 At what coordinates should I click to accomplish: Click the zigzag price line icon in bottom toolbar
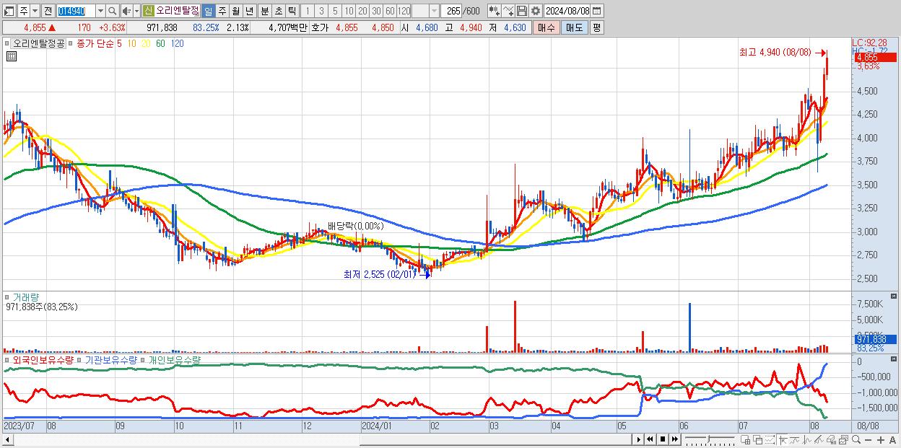point(807,439)
